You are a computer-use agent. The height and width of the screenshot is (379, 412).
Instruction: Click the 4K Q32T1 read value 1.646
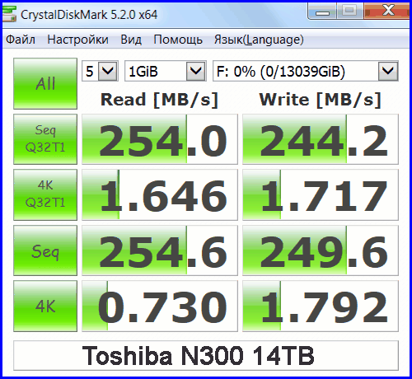tap(160, 194)
